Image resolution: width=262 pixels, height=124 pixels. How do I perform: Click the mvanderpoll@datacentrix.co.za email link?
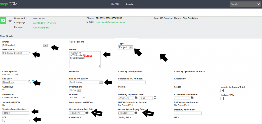(x=111, y=22)
